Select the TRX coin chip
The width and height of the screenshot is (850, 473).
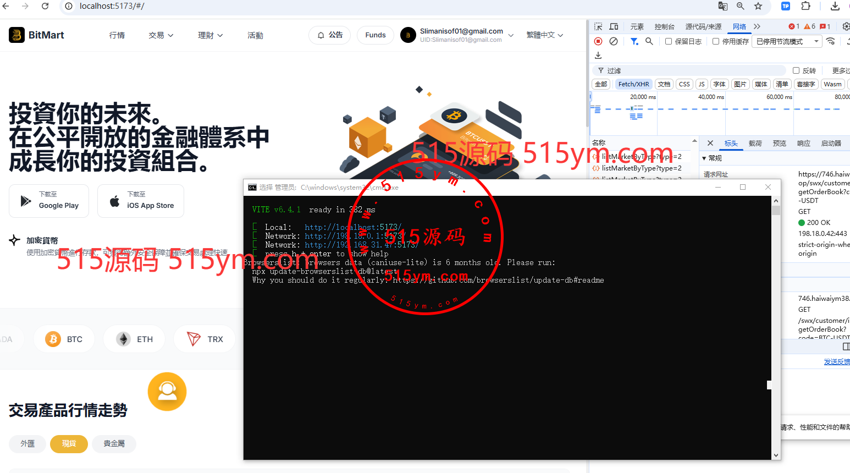point(205,339)
